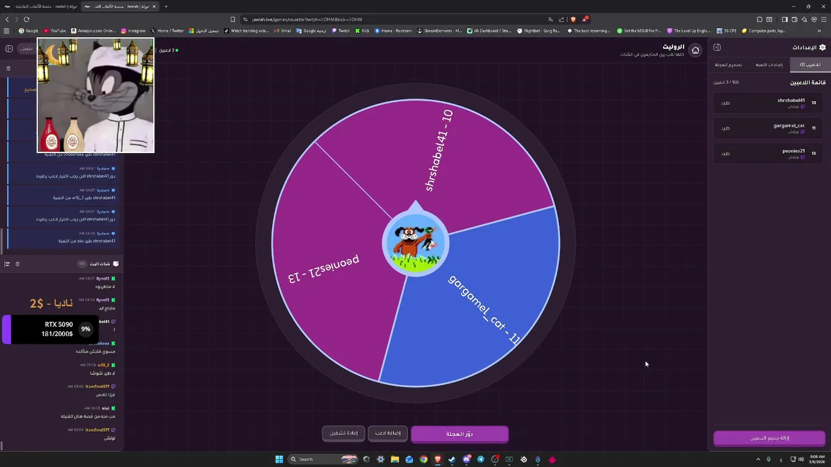This screenshot has height=467, width=831.
Task: Open the Gmail bookmark
Action: tap(282, 30)
